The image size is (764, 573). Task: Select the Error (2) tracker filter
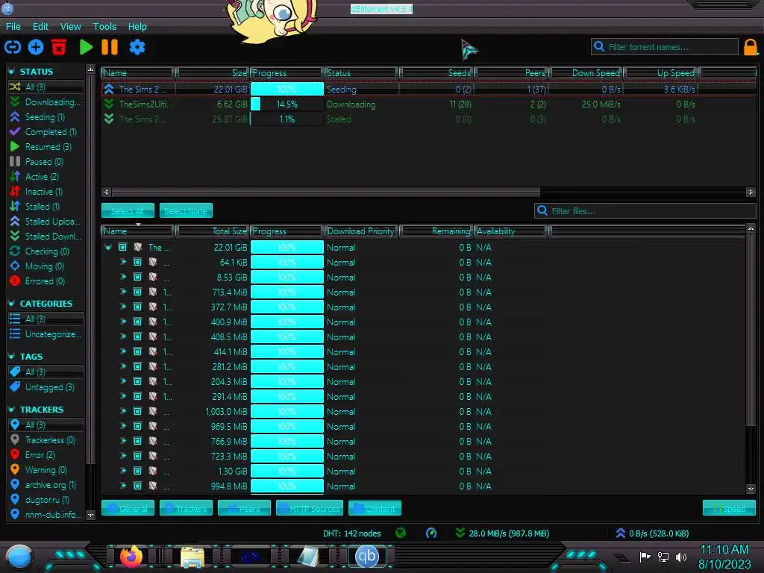(x=45, y=455)
